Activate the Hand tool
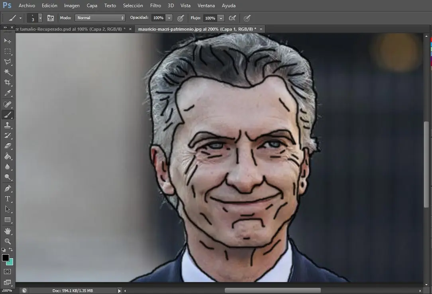 click(8, 231)
